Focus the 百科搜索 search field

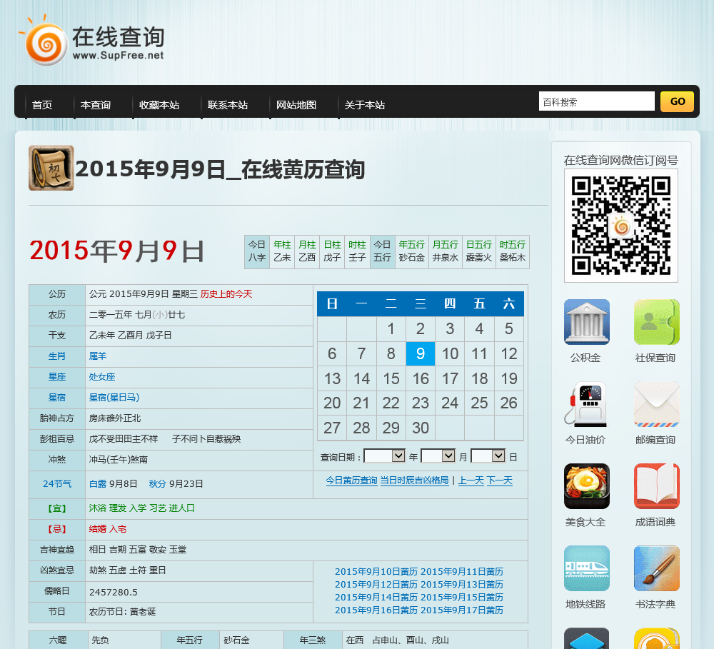(596, 101)
